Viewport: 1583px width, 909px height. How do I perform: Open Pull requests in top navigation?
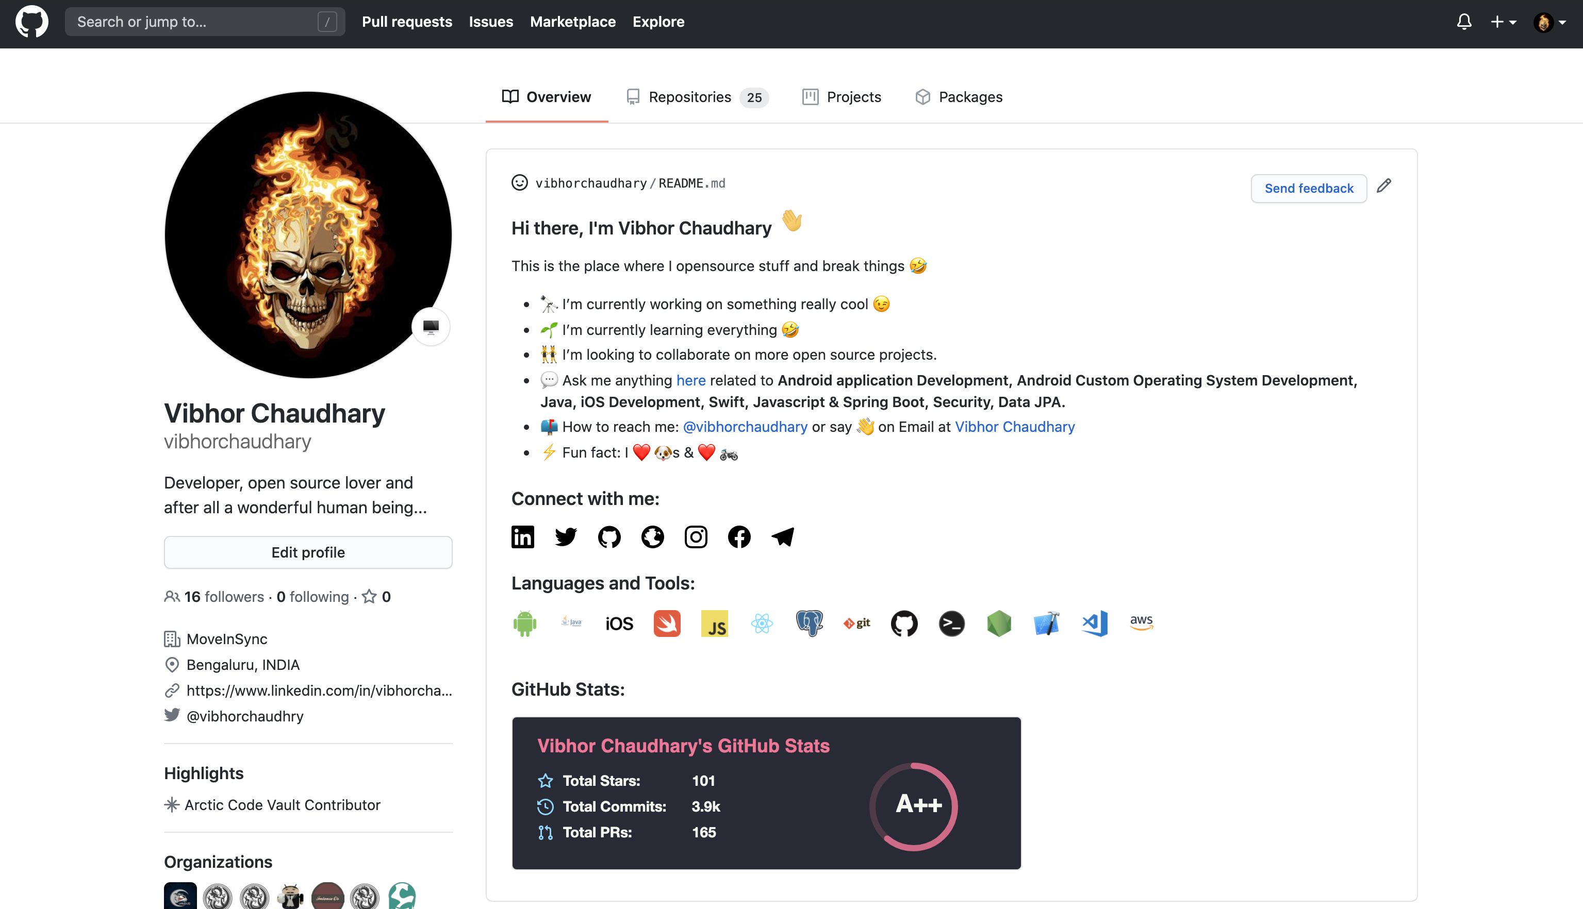pos(407,22)
